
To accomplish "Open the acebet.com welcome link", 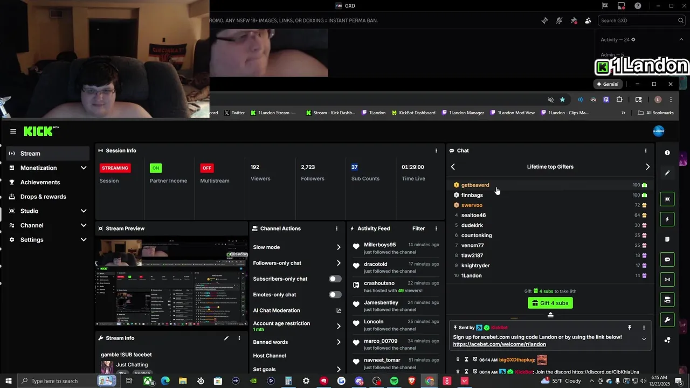I will click(499, 344).
